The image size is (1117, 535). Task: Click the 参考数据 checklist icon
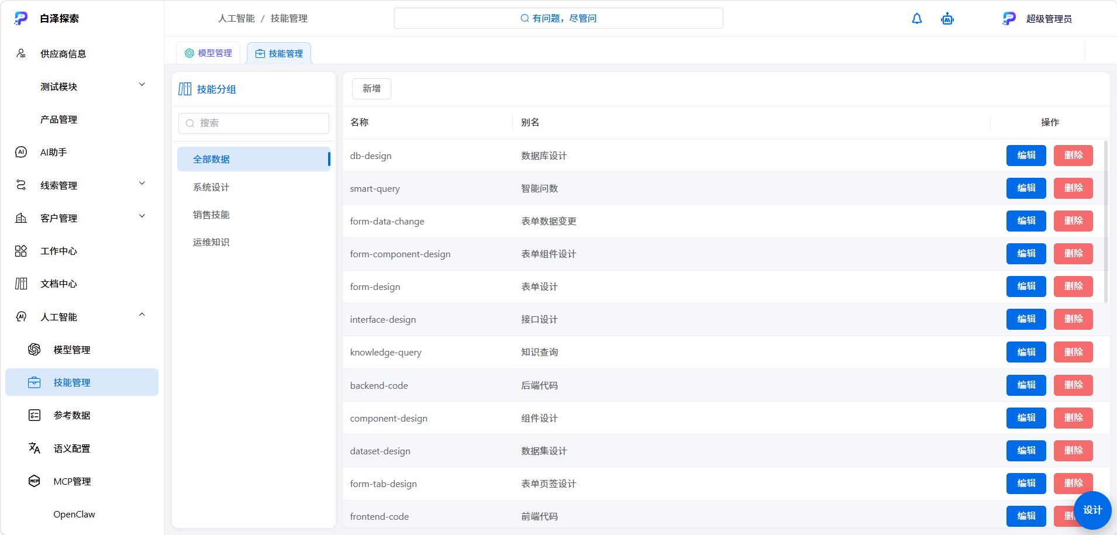(x=35, y=415)
